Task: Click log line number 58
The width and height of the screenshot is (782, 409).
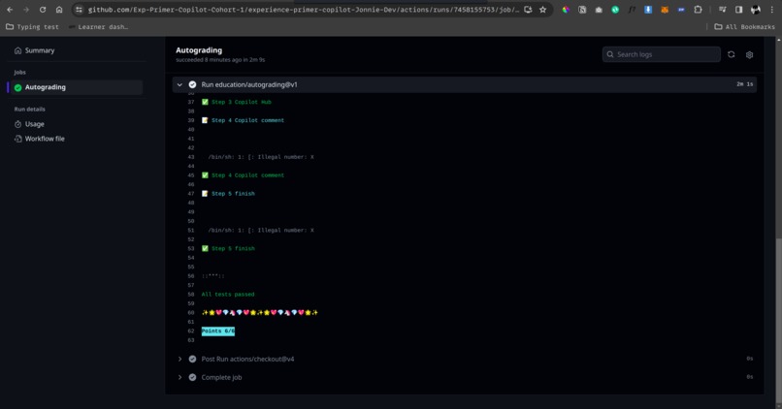Action: coord(191,295)
